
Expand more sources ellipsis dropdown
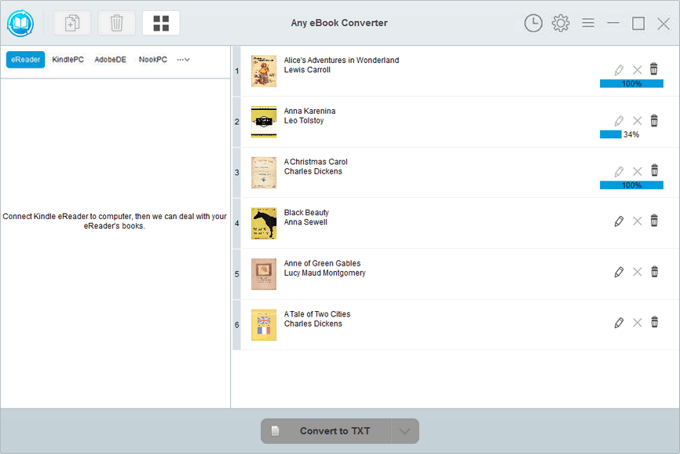[183, 60]
